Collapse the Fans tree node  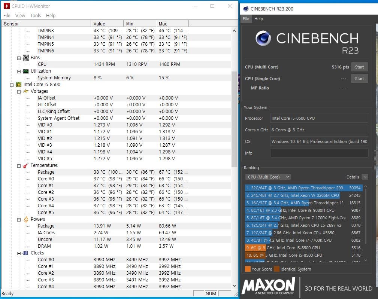point(19,58)
